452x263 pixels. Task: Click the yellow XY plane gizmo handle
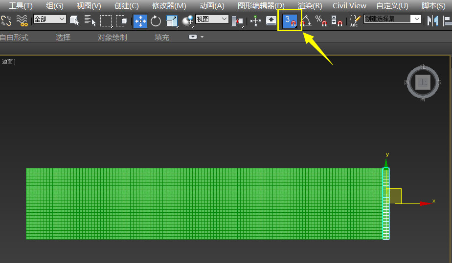click(x=395, y=196)
